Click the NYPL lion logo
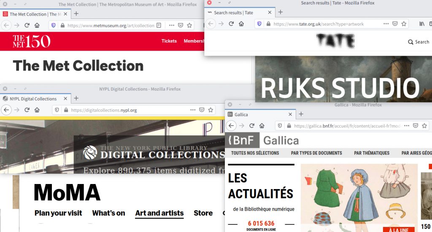This screenshot has width=432, height=232. tap(90, 152)
